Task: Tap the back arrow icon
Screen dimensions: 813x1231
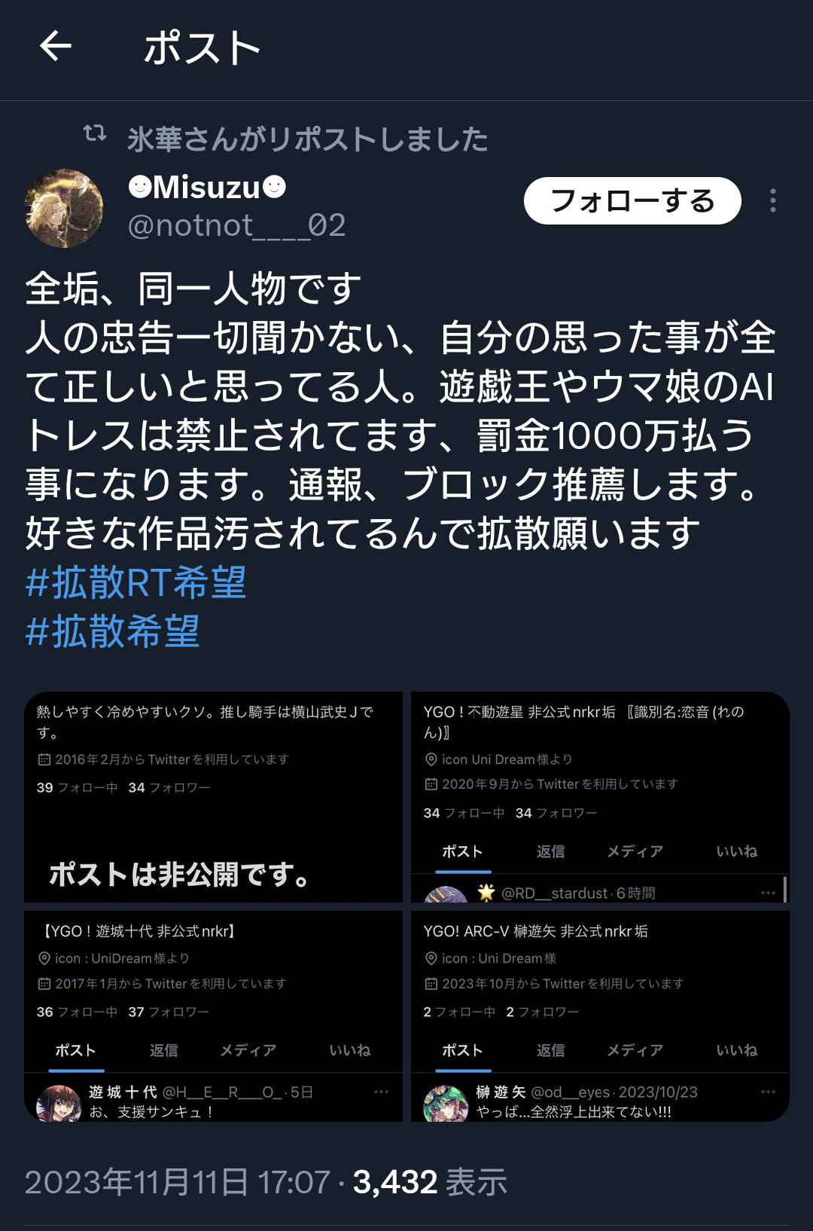Action: pyautogui.click(x=56, y=47)
